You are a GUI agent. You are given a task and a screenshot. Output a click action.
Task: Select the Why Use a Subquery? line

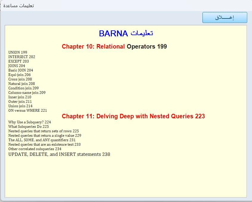pos(29,122)
